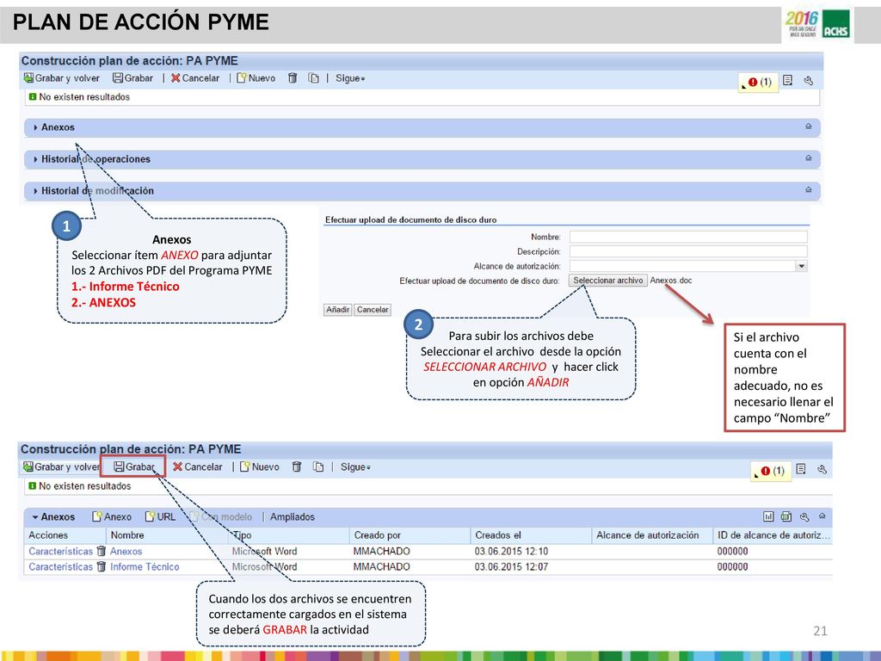Click the wrench icon in the lower toolbar
881x661 pixels.
coord(822,469)
